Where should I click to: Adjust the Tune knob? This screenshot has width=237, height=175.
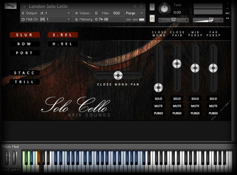[164, 8]
